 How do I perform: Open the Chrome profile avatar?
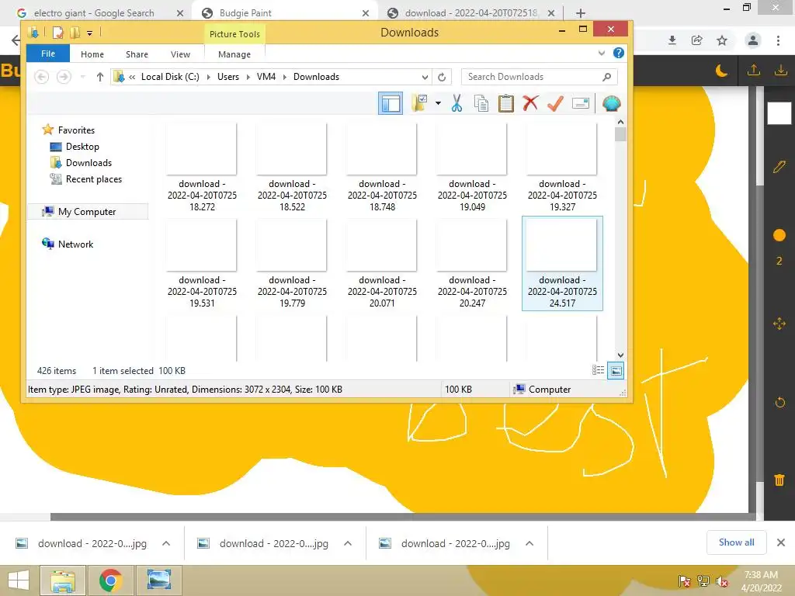(753, 40)
